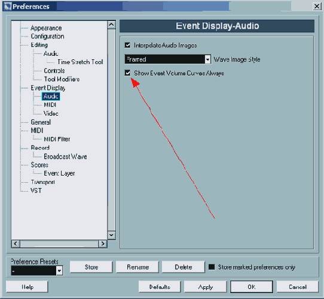Screen dimensions: 324x299
Task: Click the tree scroll down arrow
Action: click(111, 235)
